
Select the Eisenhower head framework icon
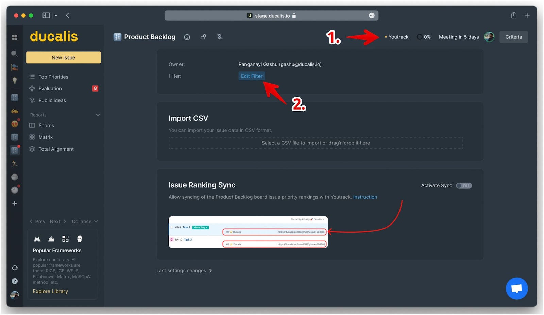(80, 239)
